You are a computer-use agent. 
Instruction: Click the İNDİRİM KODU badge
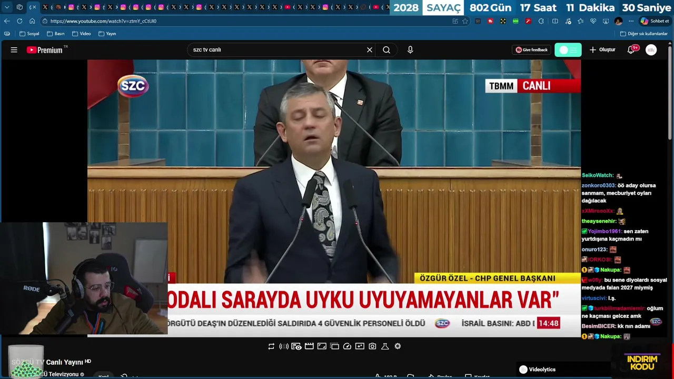642,363
